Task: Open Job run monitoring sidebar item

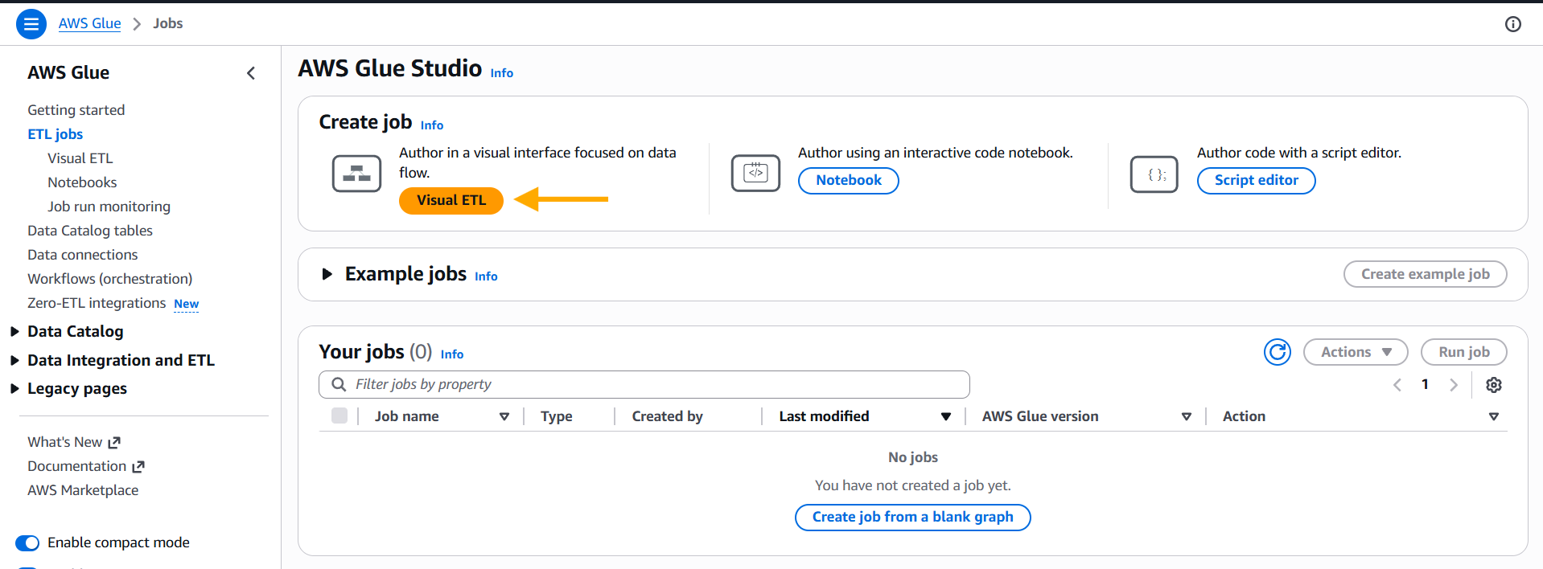Action: click(109, 207)
